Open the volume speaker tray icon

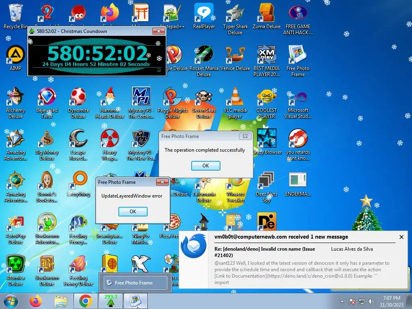371,301
